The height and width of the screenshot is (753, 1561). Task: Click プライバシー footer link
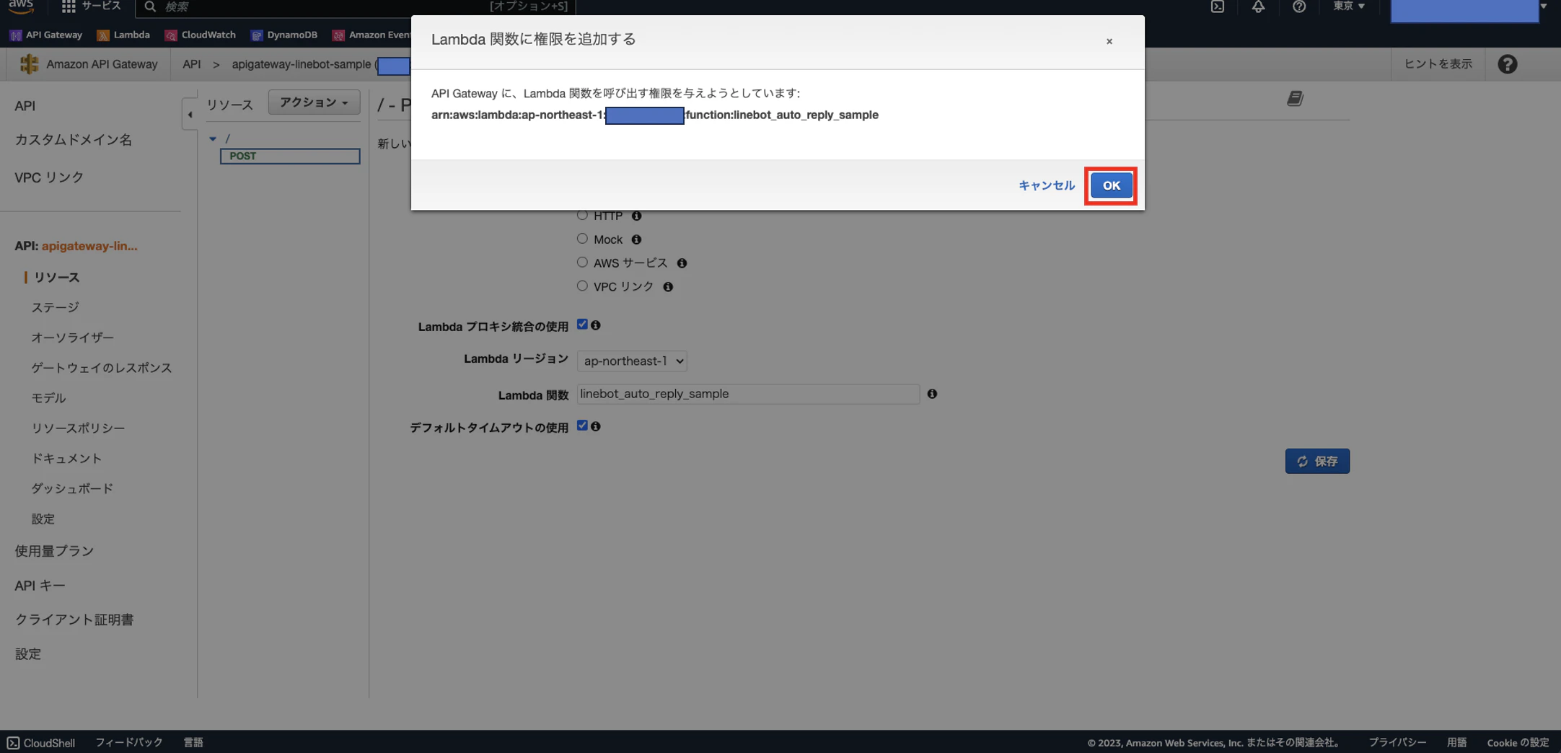tap(1397, 742)
